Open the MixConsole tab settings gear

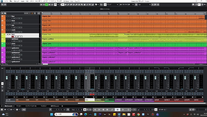pos(62,106)
